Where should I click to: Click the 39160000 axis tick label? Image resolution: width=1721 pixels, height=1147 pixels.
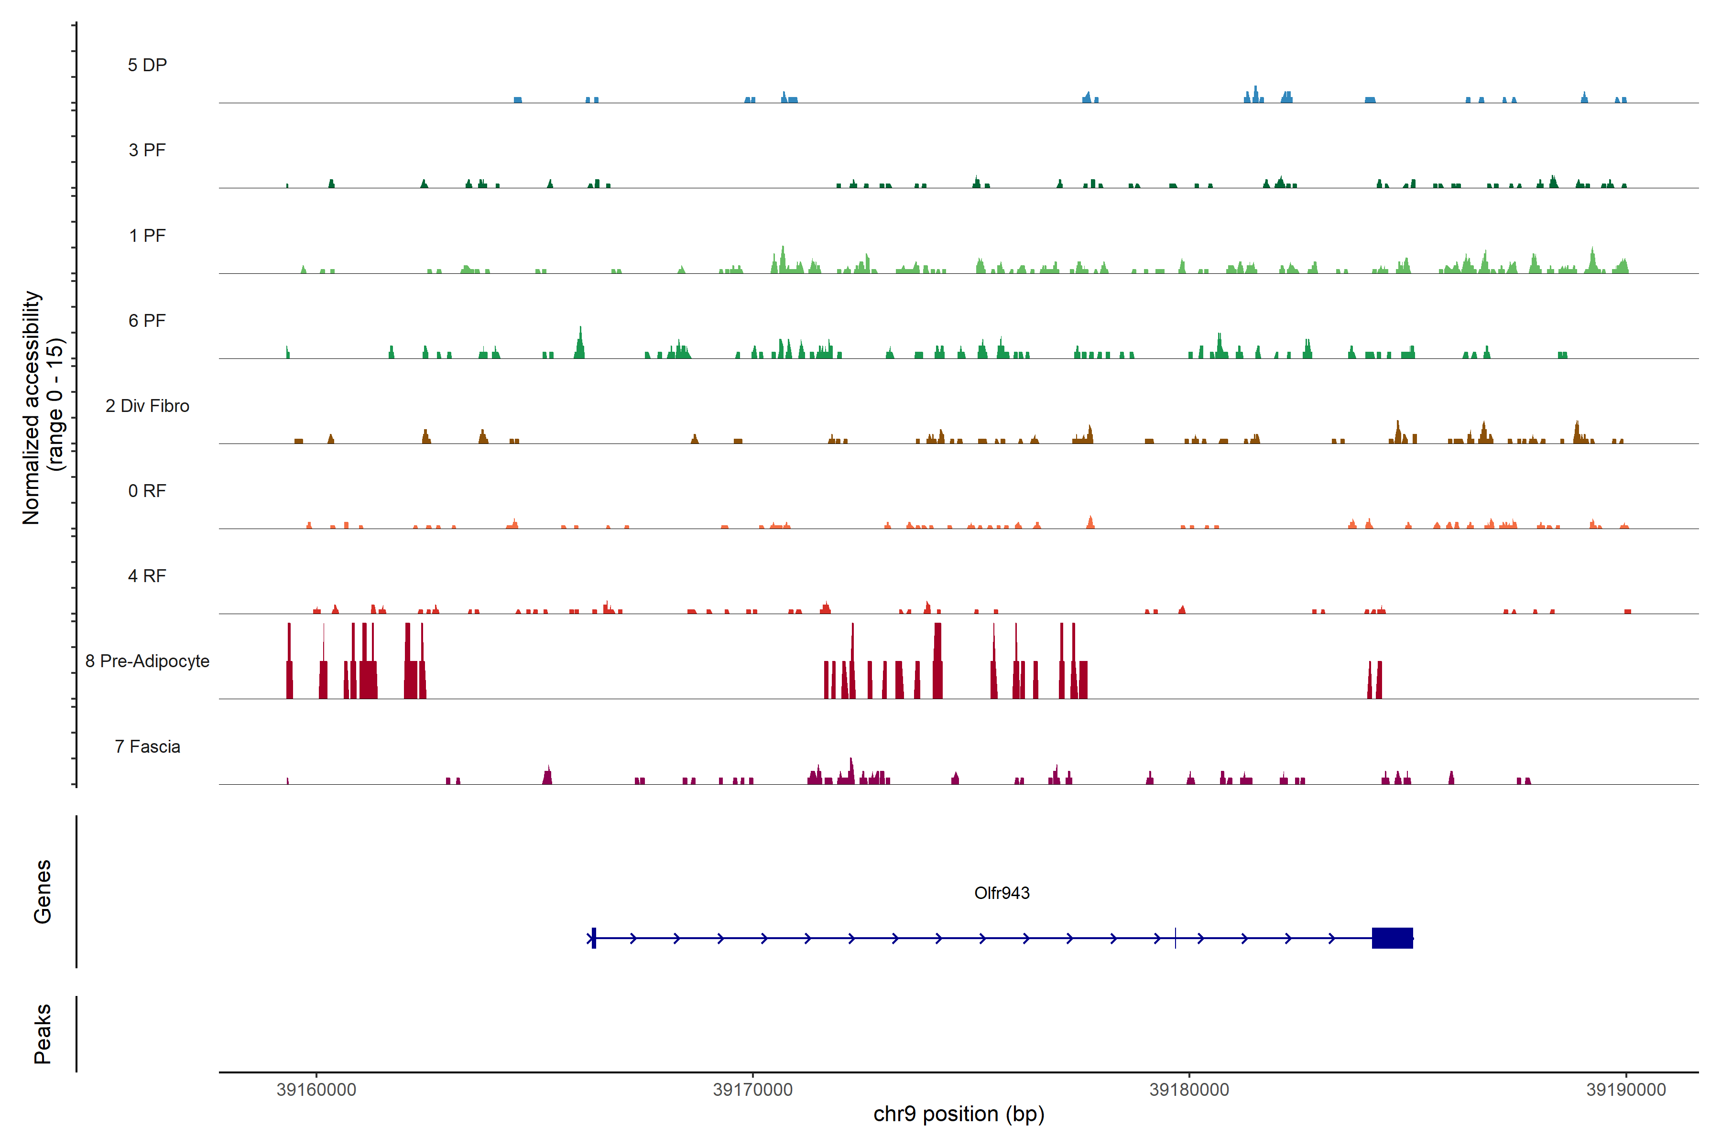point(316,1089)
